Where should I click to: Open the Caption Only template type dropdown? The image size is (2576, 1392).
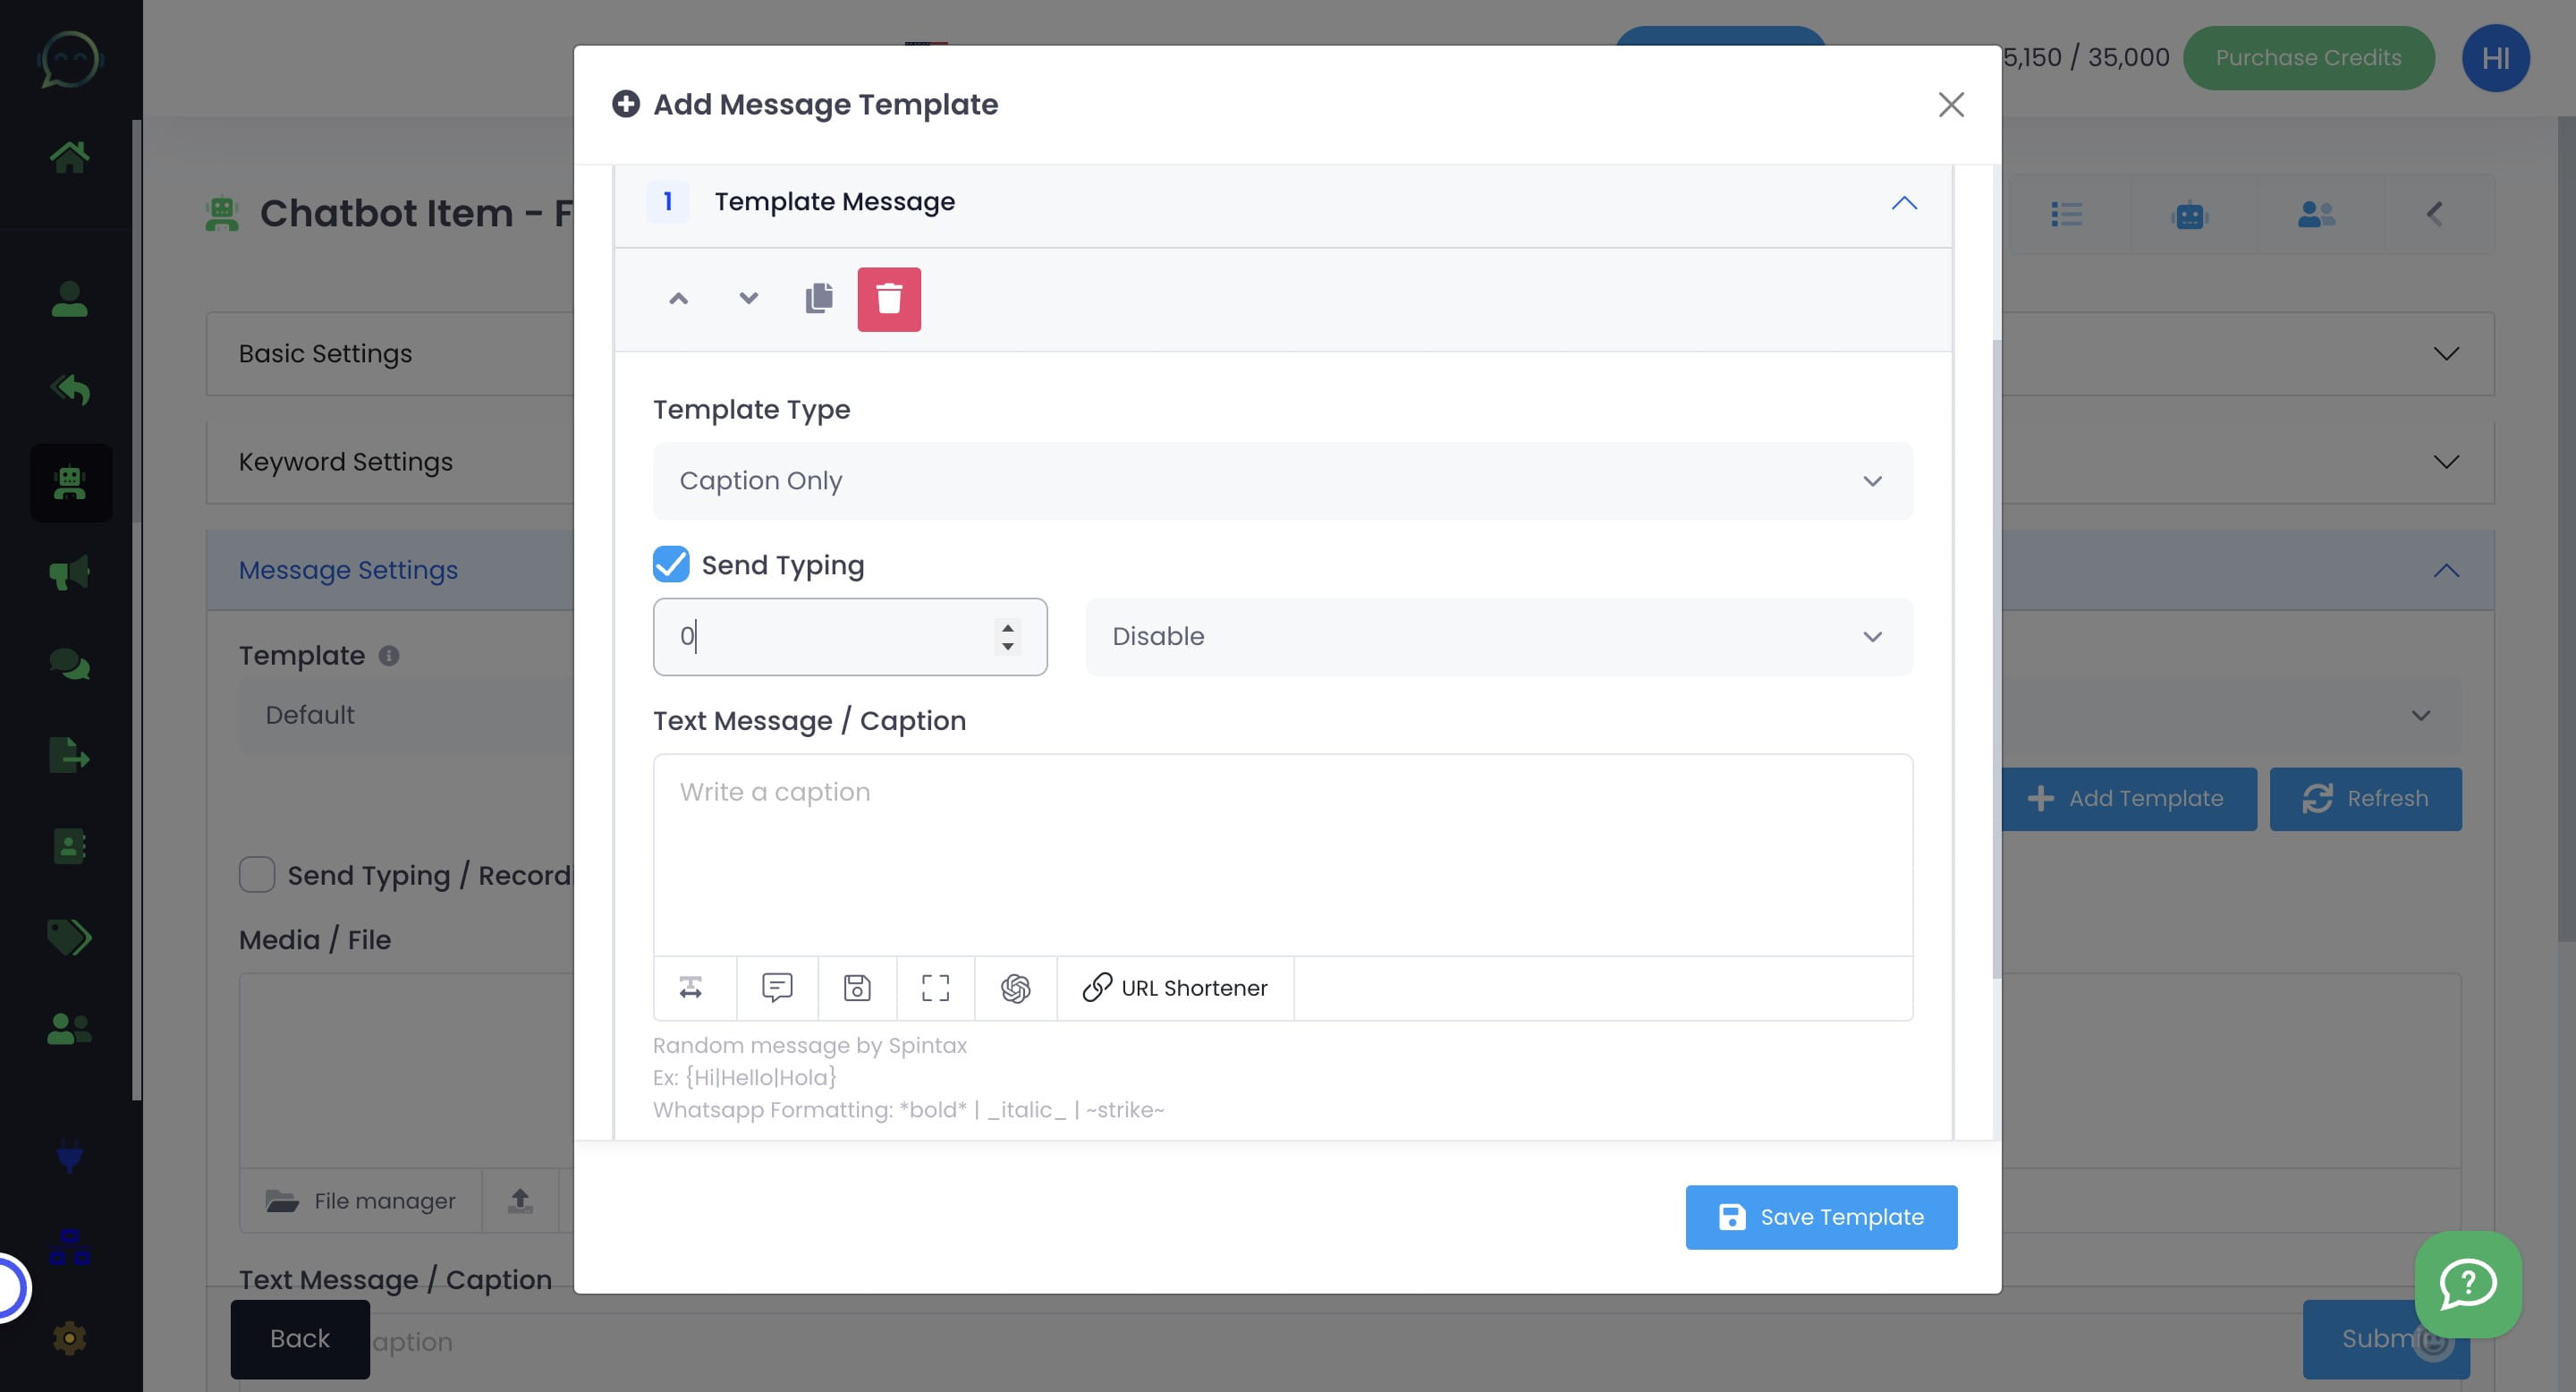tap(1283, 481)
